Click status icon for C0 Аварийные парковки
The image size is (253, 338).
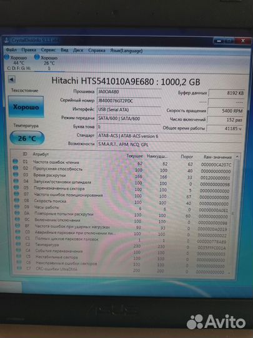pyautogui.click(x=18, y=232)
